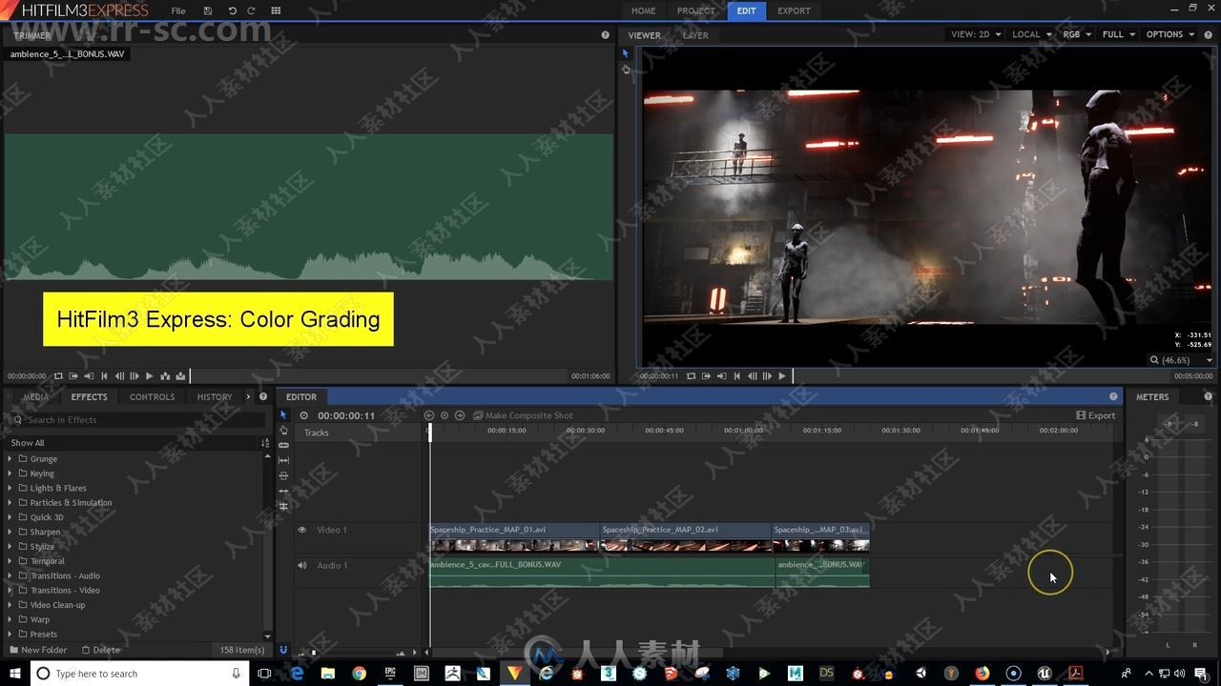Viewport: 1221px width, 686px height.
Task: Undo the last action in title bar
Action: pyautogui.click(x=232, y=10)
